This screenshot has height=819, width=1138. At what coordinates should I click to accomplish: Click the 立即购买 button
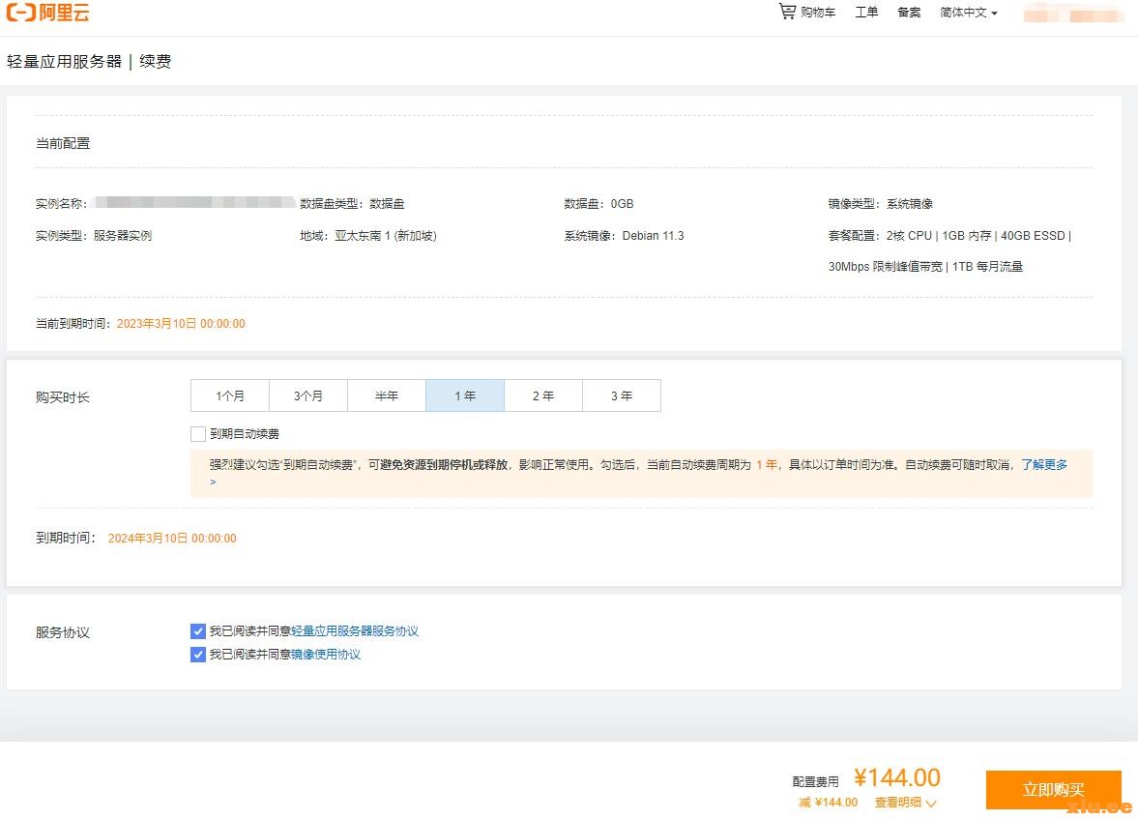click(1053, 790)
